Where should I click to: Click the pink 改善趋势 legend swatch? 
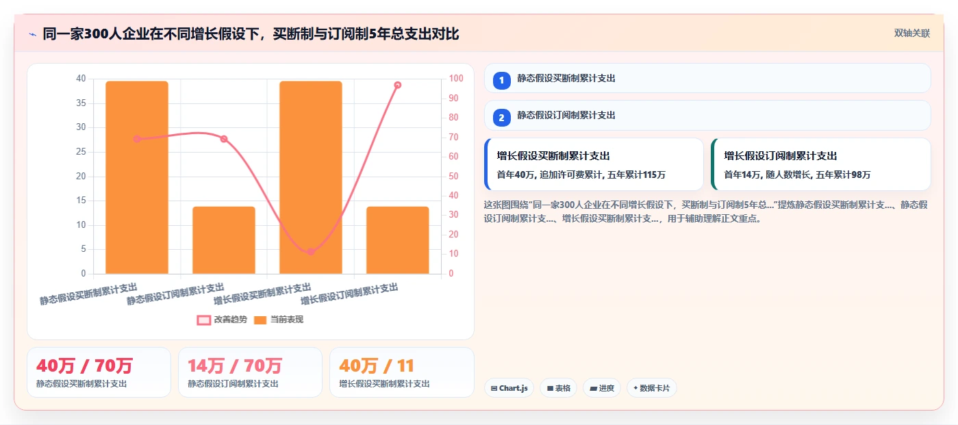(203, 320)
